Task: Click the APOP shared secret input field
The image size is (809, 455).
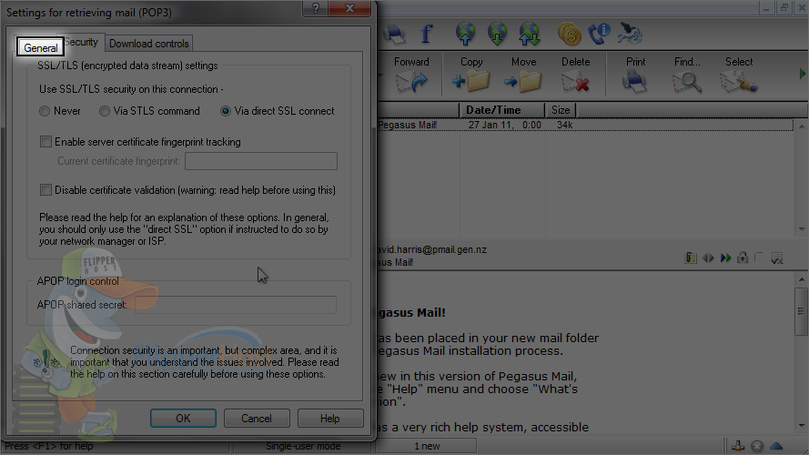Action: click(236, 304)
